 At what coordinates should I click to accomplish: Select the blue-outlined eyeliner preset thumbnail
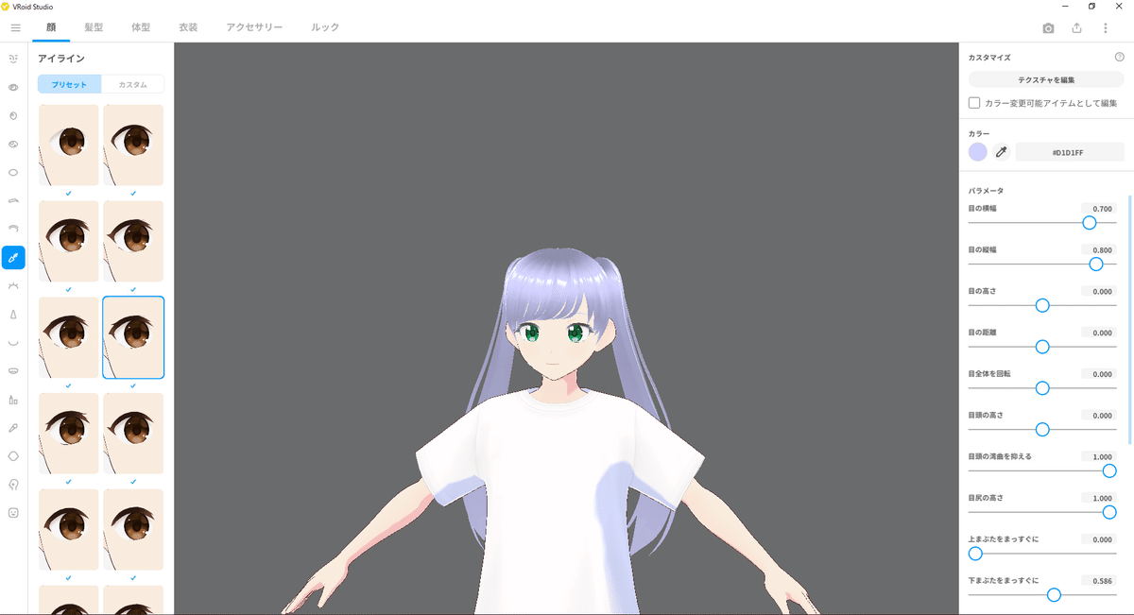(x=133, y=337)
